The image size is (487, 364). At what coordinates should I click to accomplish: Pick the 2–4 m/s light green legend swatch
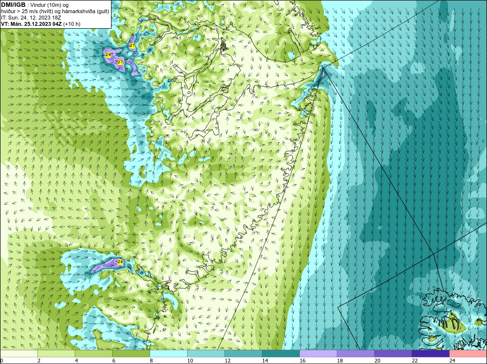click(x=56, y=354)
